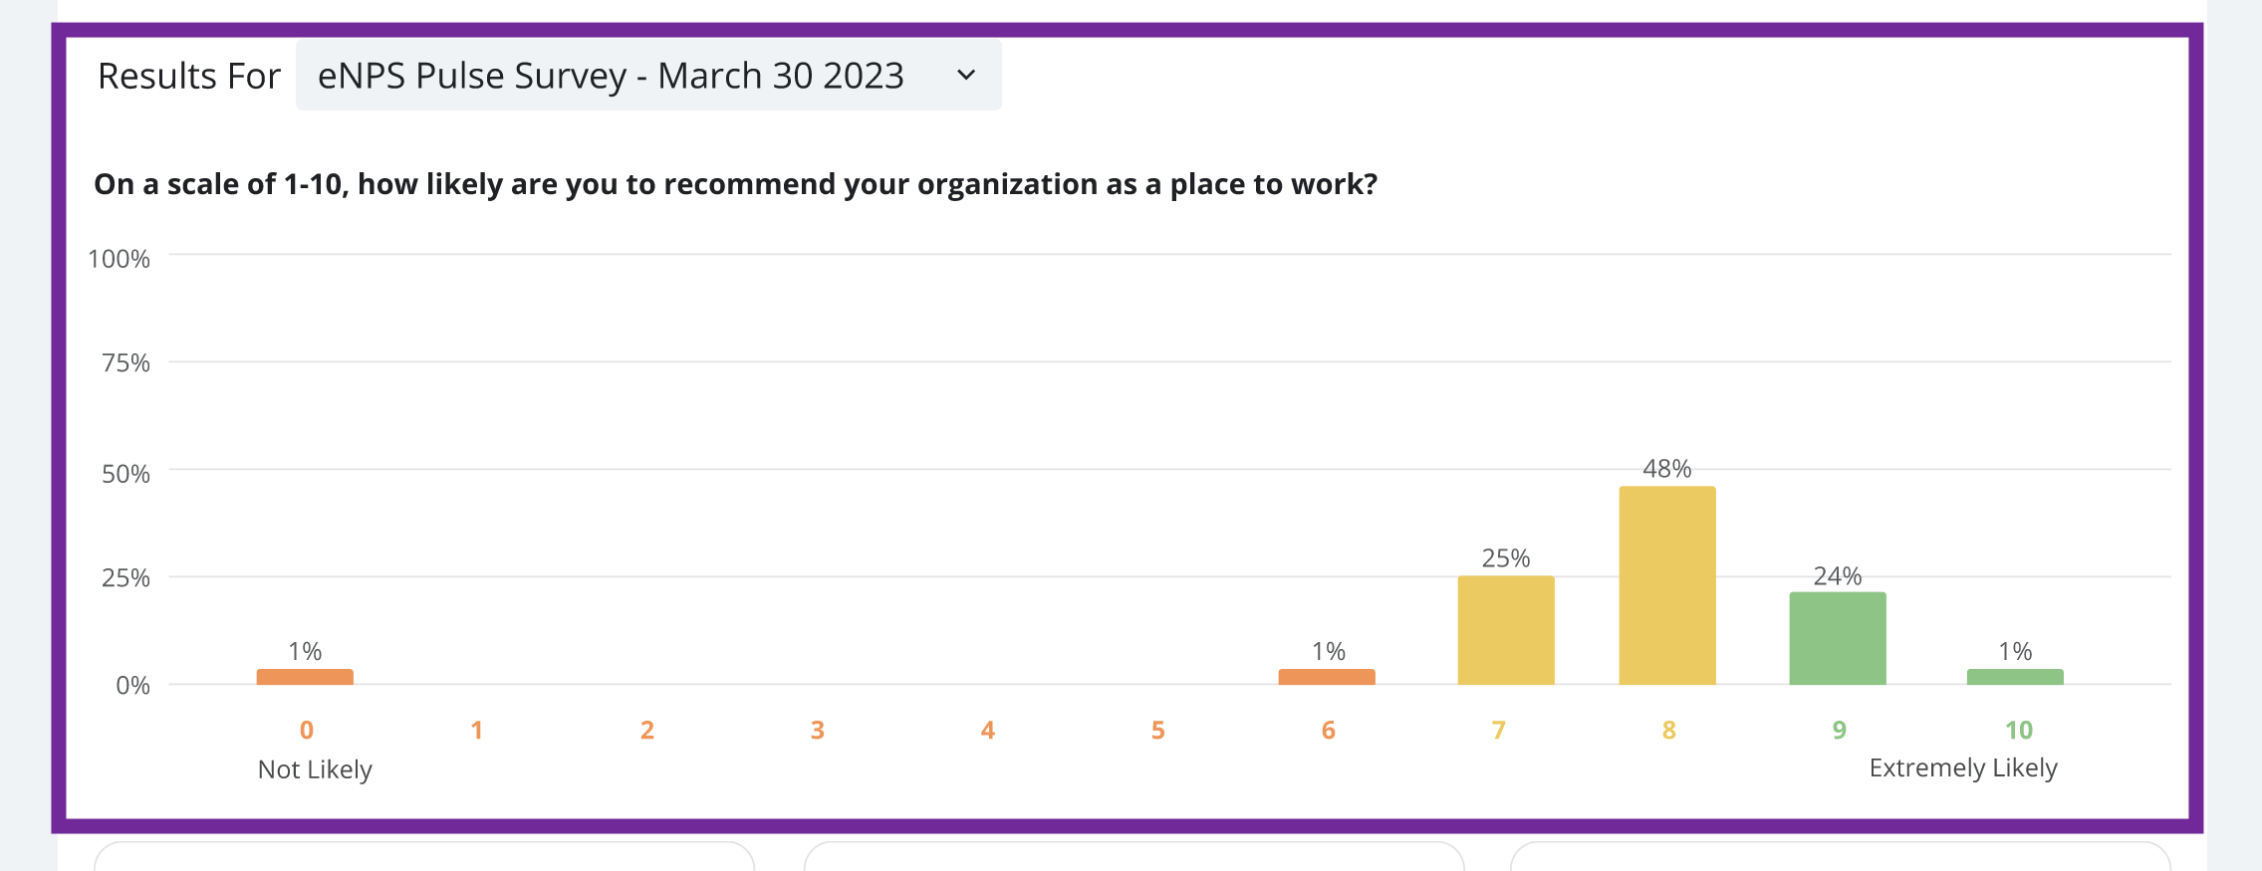Image resolution: width=2262 pixels, height=871 pixels.
Task: Click the green 24% bar for score 9
Action: point(1837,638)
